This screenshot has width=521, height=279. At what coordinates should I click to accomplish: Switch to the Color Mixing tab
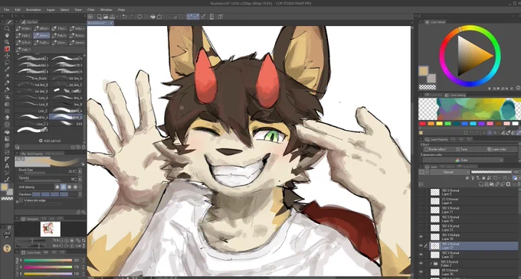point(455,95)
